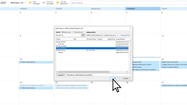Click the Email Address column header
The image size is (187, 105).
(120, 39)
